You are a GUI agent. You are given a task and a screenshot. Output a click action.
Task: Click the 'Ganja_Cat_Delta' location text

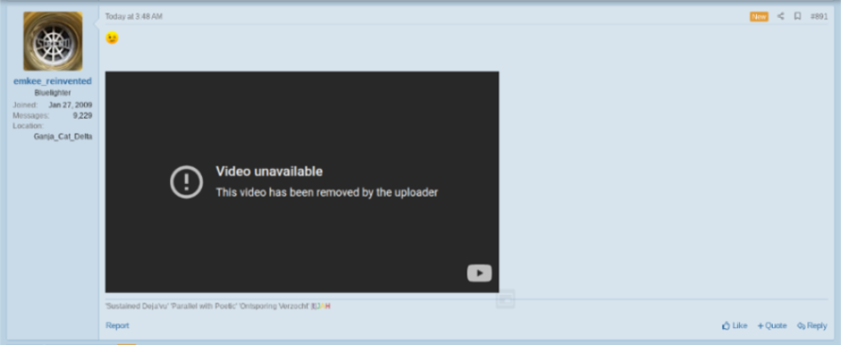[63, 136]
